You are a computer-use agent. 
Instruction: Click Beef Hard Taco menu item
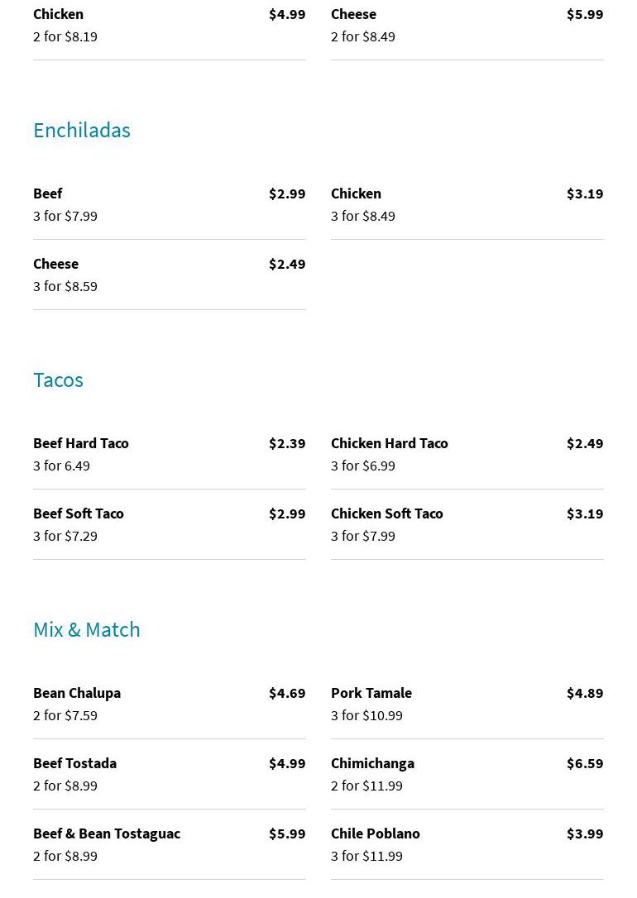(x=81, y=443)
